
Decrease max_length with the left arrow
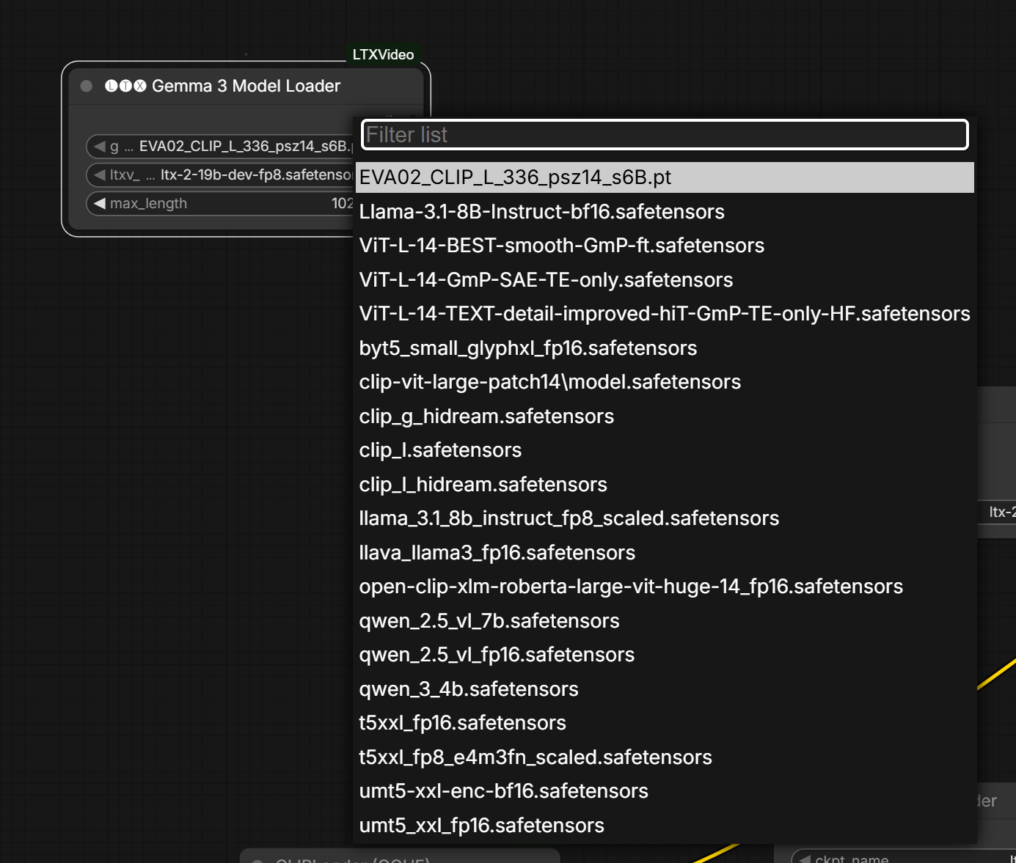click(x=99, y=204)
